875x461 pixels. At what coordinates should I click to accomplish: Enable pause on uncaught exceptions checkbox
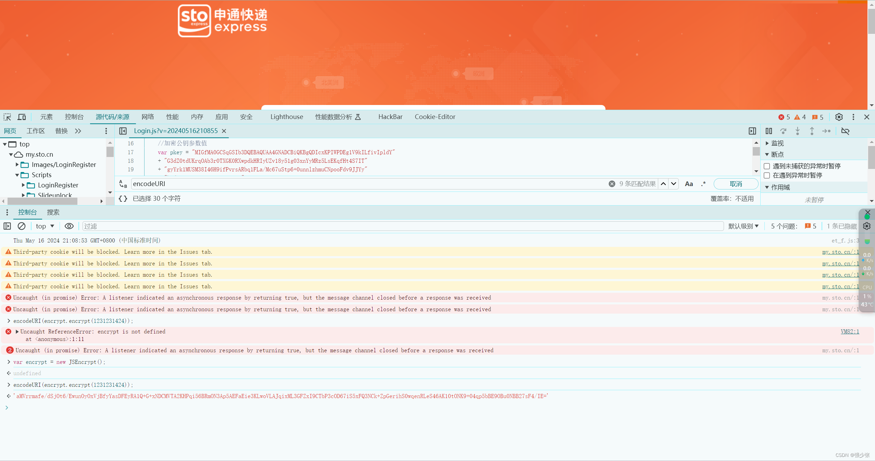pyautogui.click(x=767, y=166)
